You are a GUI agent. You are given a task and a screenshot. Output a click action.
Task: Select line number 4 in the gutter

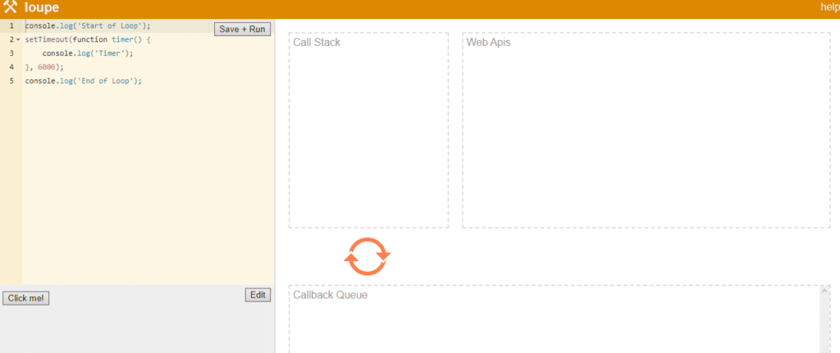click(x=11, y=67)
